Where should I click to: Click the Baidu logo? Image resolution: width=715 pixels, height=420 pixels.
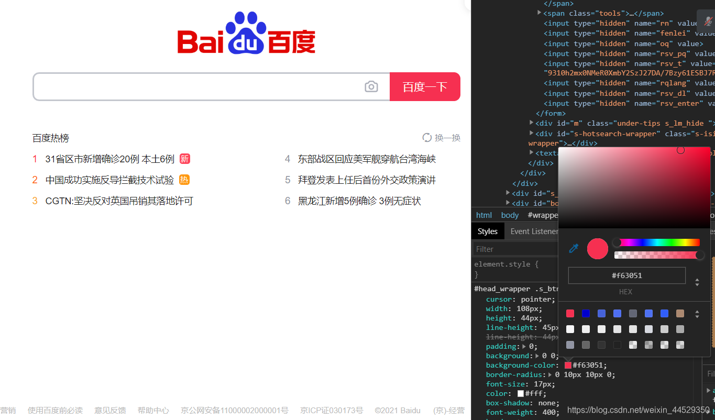246,34
